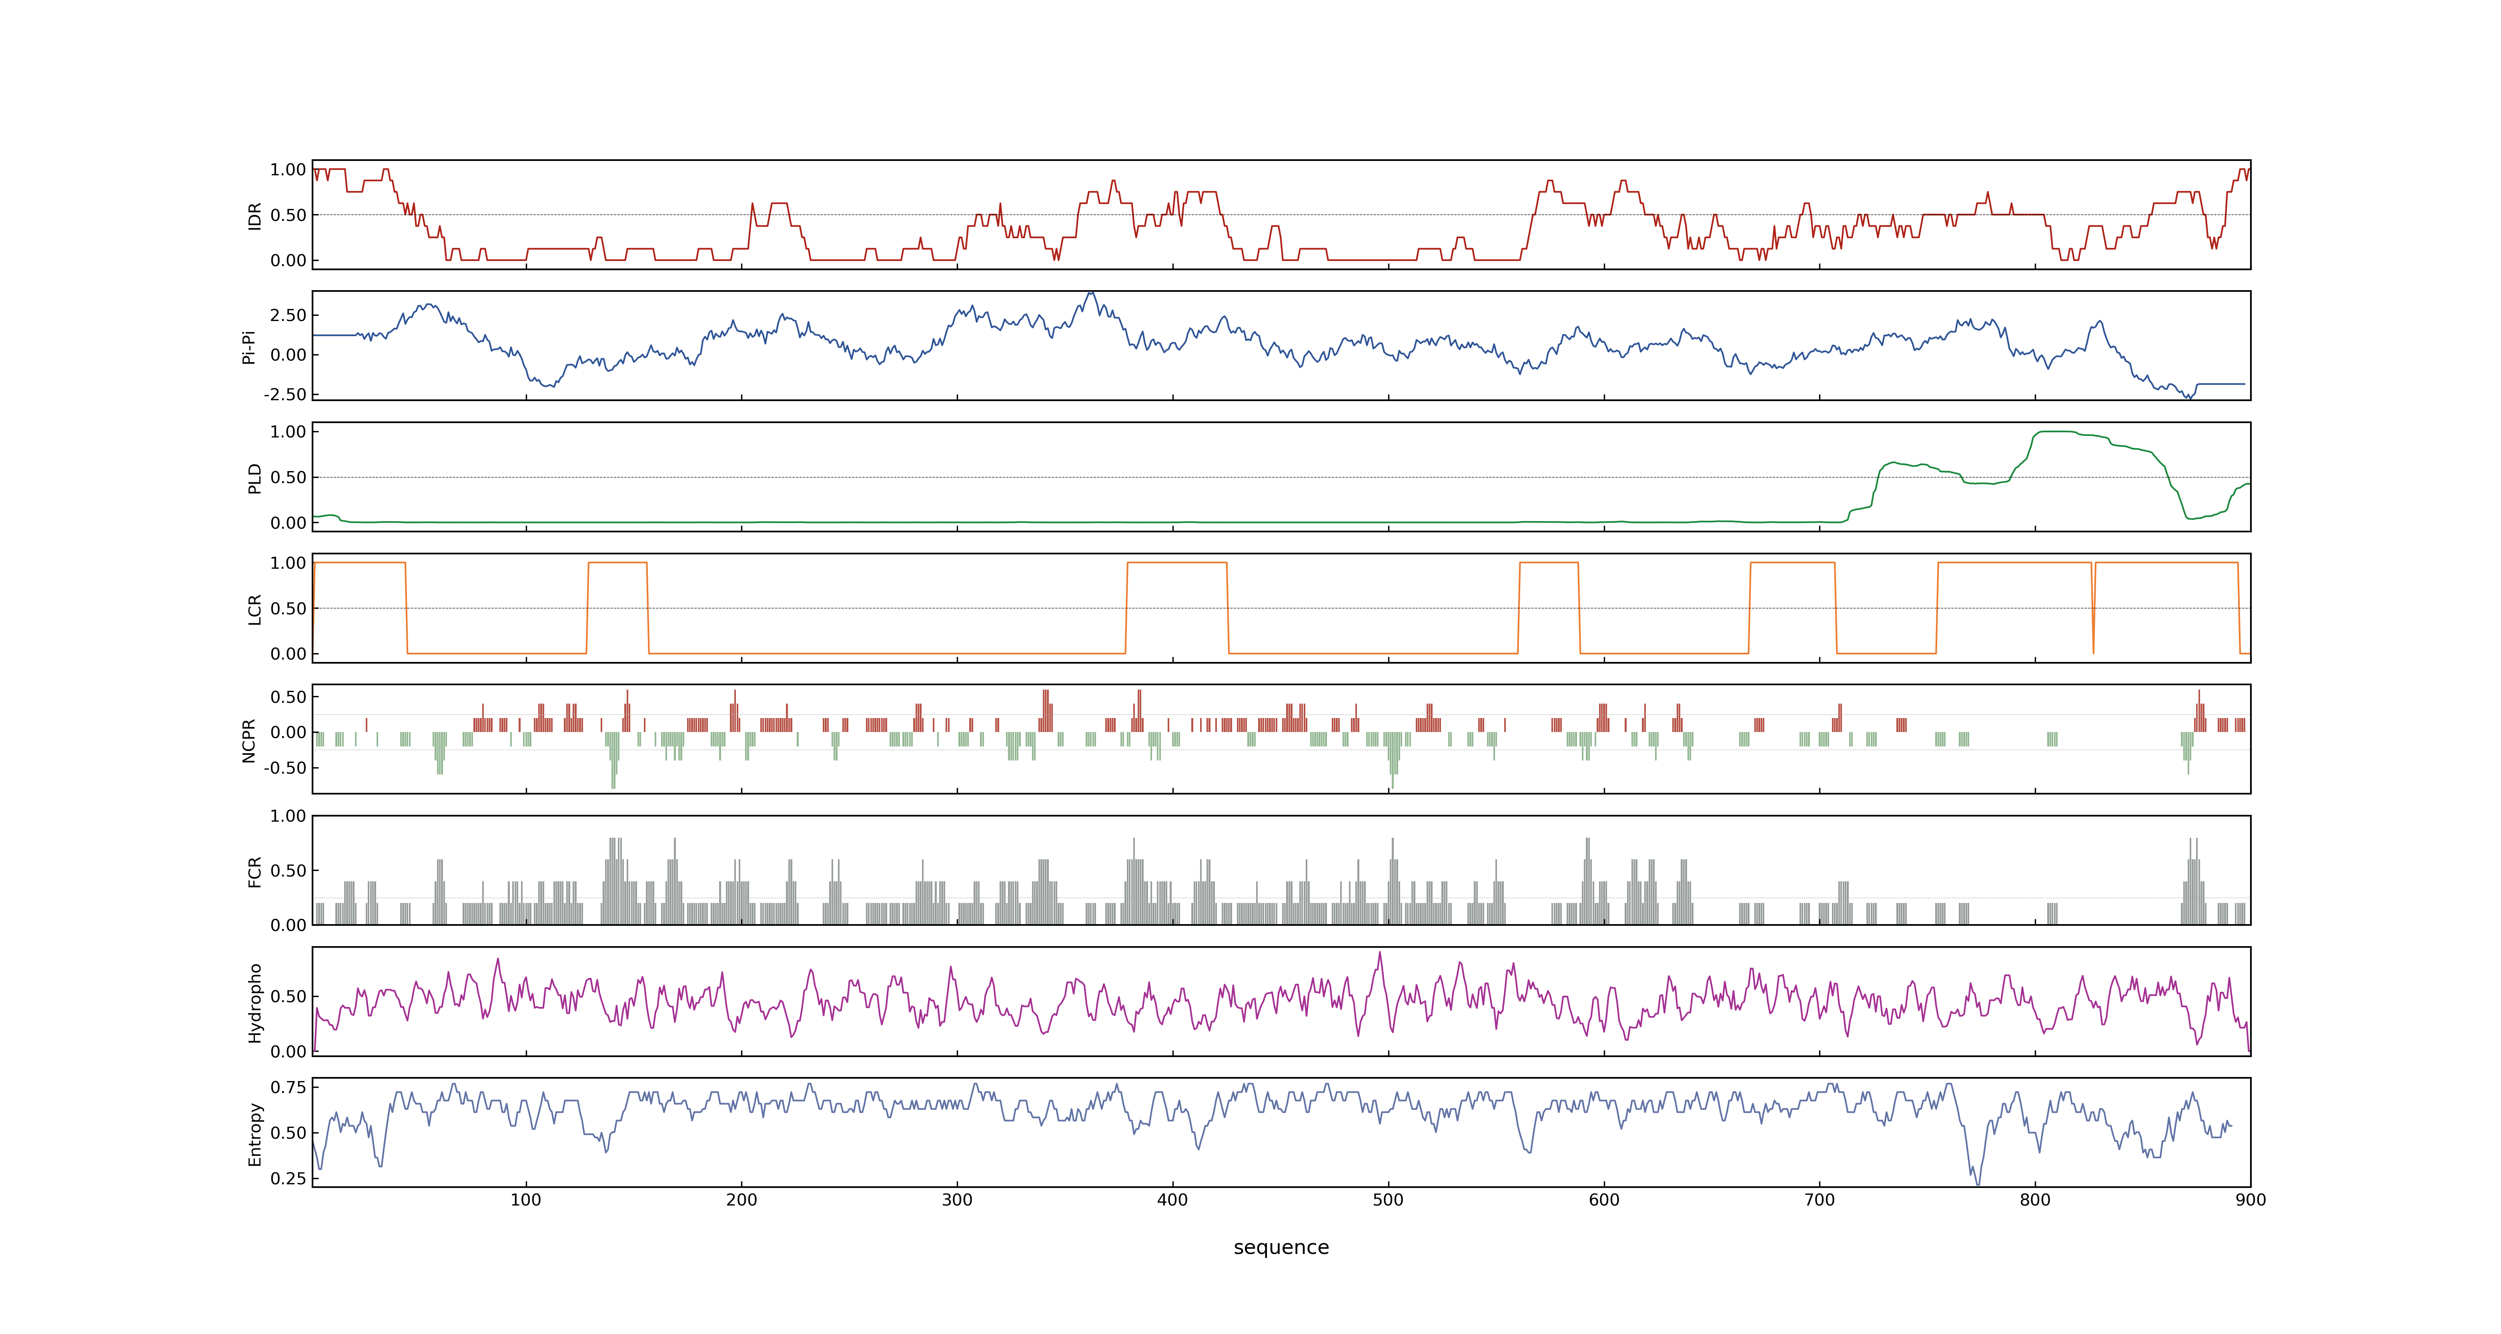Click the IDR axis label
The image size is (2501, 1334).
(255, 216)
